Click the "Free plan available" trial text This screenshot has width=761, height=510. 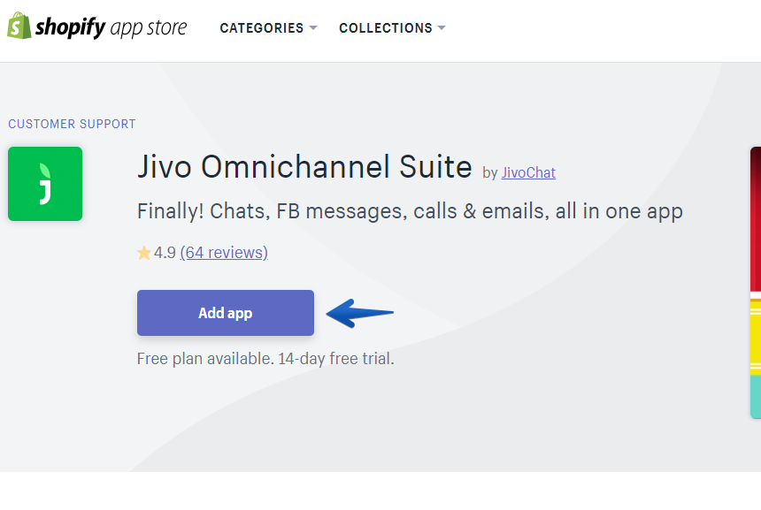(265, 359)
